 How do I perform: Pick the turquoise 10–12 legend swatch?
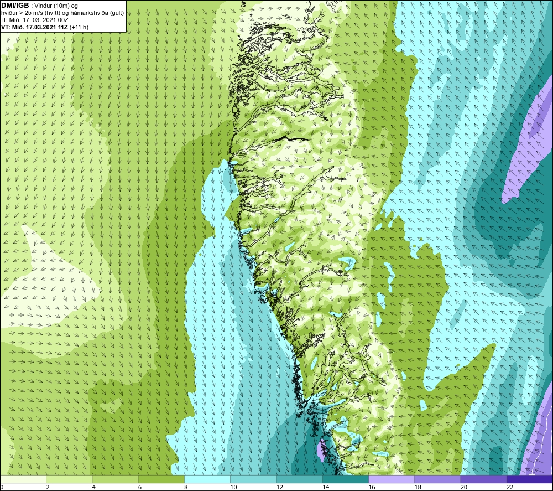(253, 479)
